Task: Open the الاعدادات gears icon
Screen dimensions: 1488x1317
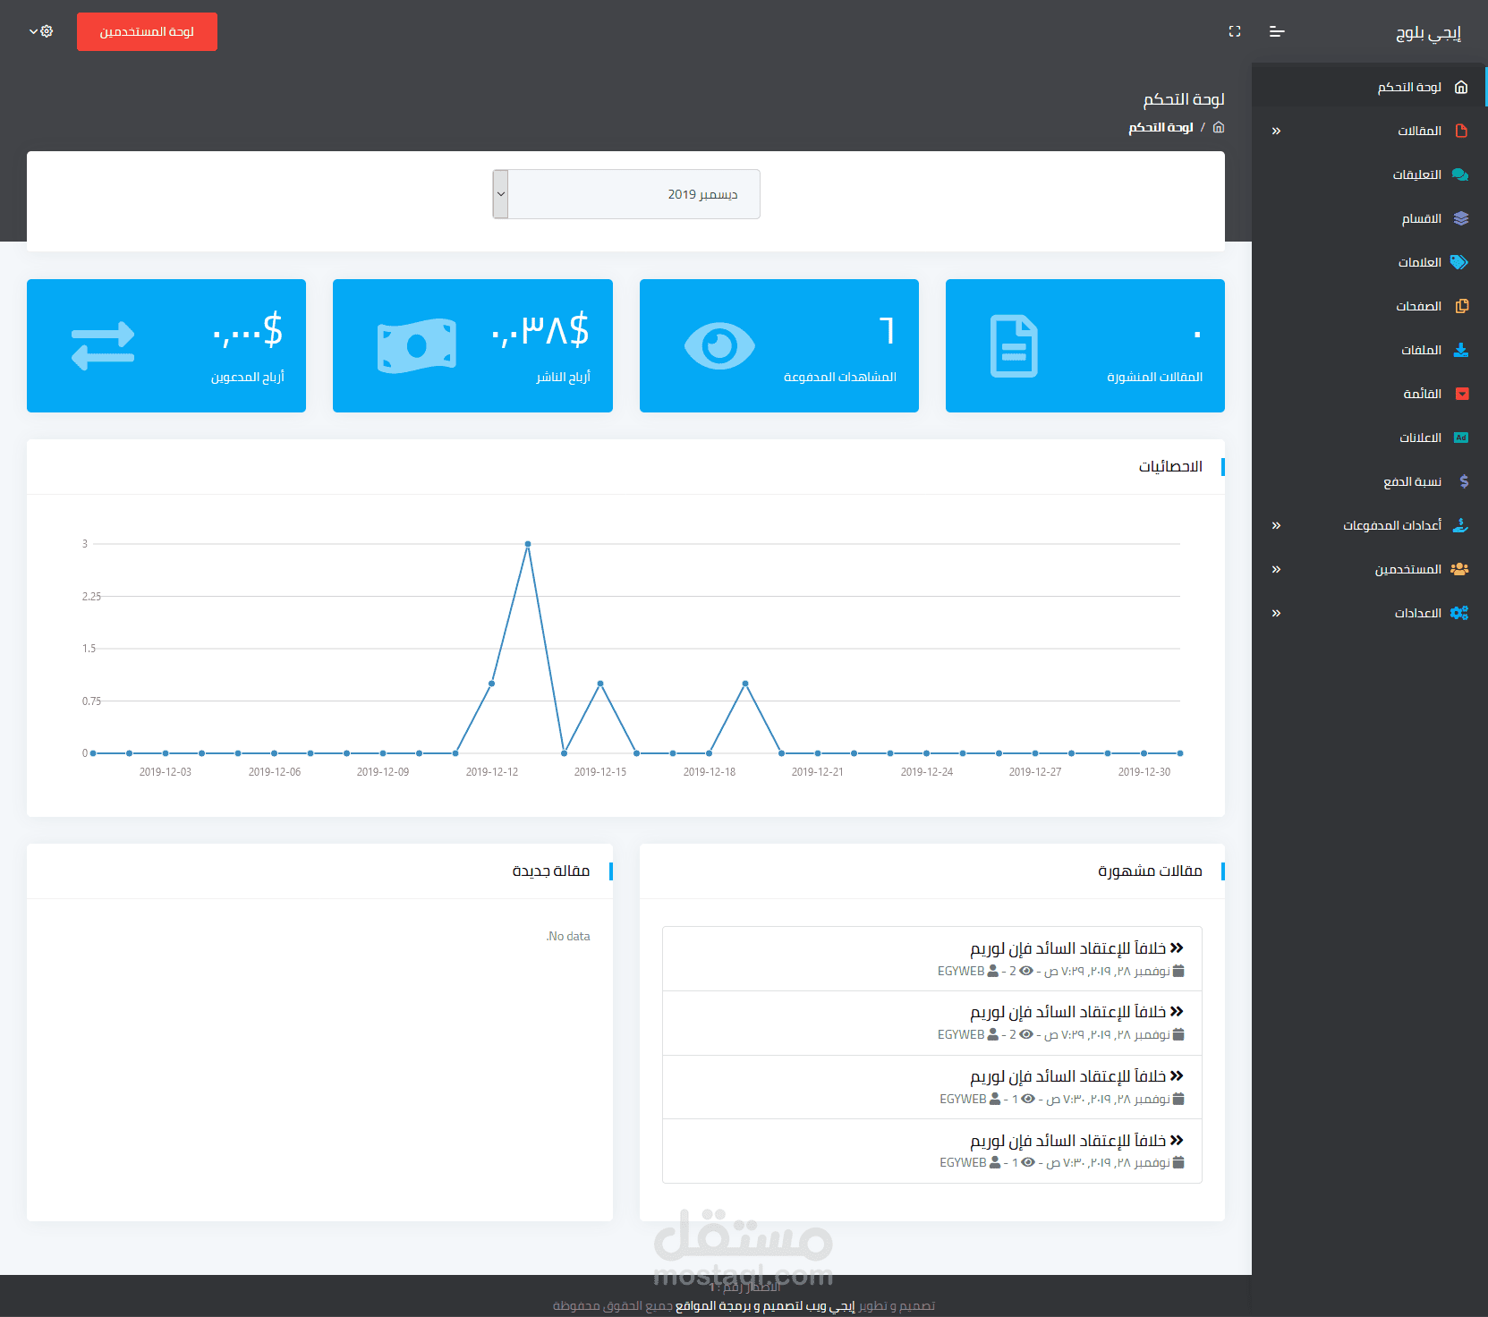Action: coord(1459,613)
